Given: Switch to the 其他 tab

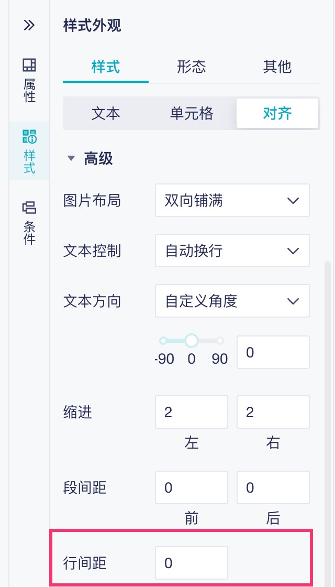Looking at the screenshot, I should (x=277, y=67).
